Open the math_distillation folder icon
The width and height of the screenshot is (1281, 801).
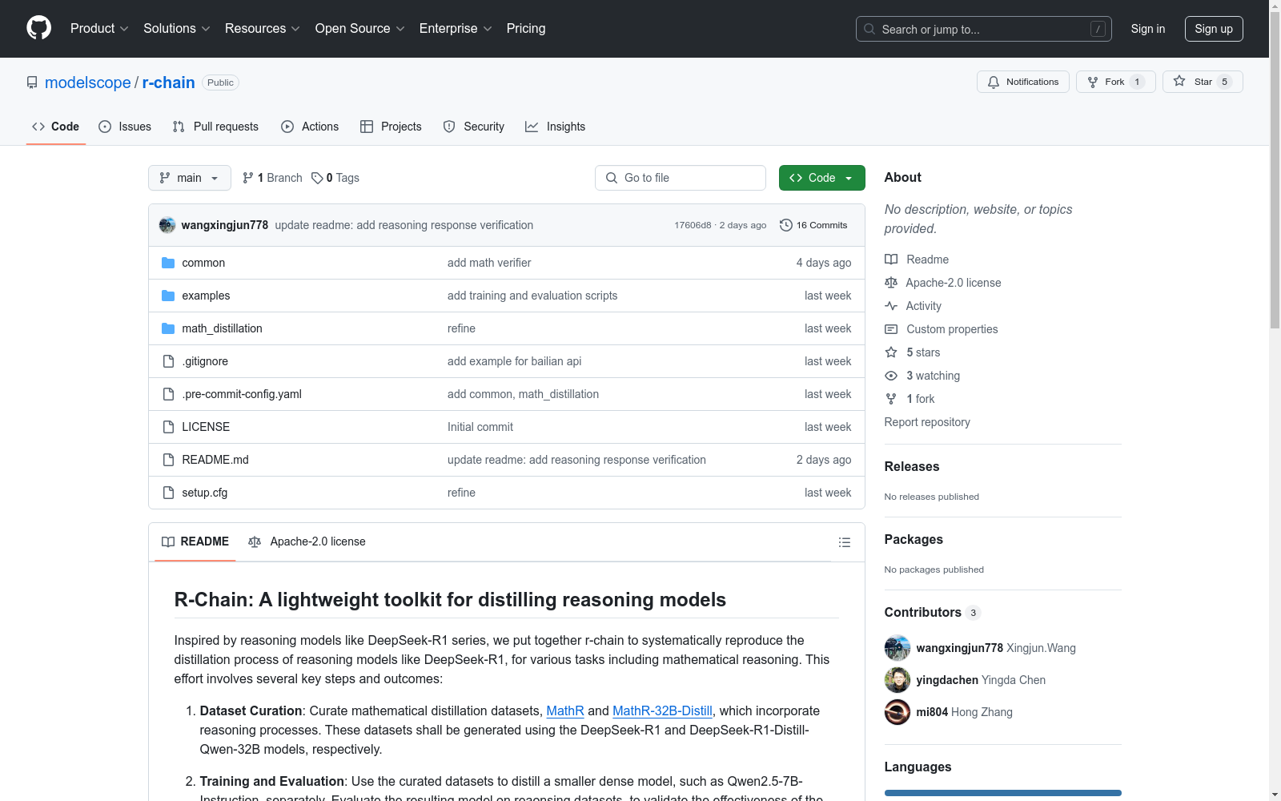pyautogui.click(x=168, y=328)
